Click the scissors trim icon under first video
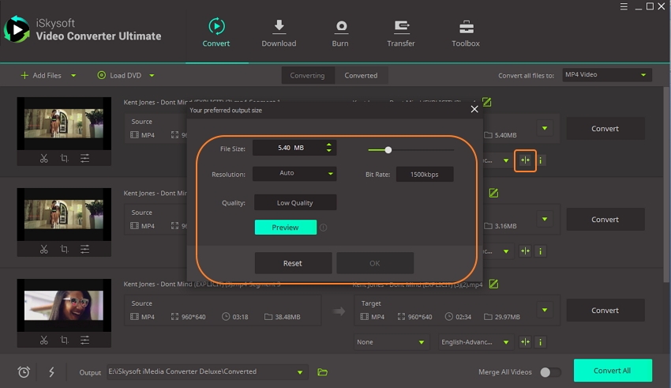The height and width of the screenshot is (388, 671). pos(44,159)
